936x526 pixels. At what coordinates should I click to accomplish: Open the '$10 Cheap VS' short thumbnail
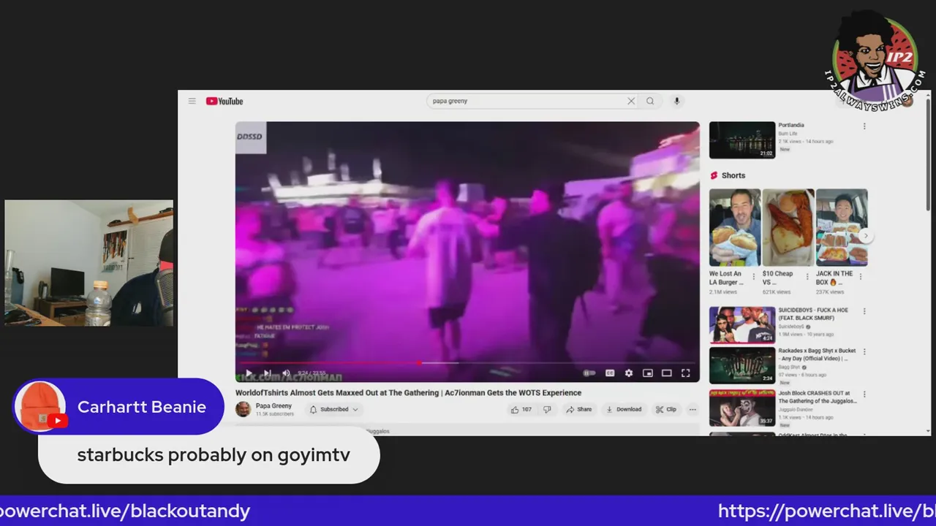click(x=788, y=227)
